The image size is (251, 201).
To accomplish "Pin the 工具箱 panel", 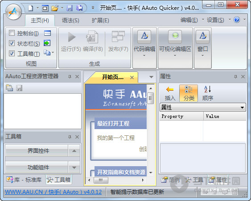I will pyautogui.click(x=70, y=137).
